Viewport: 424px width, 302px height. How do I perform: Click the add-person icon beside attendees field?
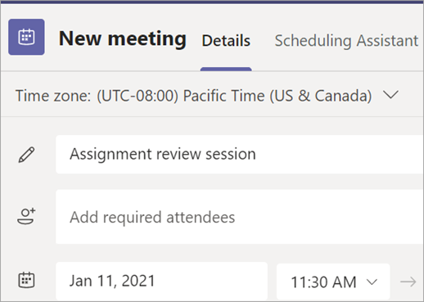(26, 216)
